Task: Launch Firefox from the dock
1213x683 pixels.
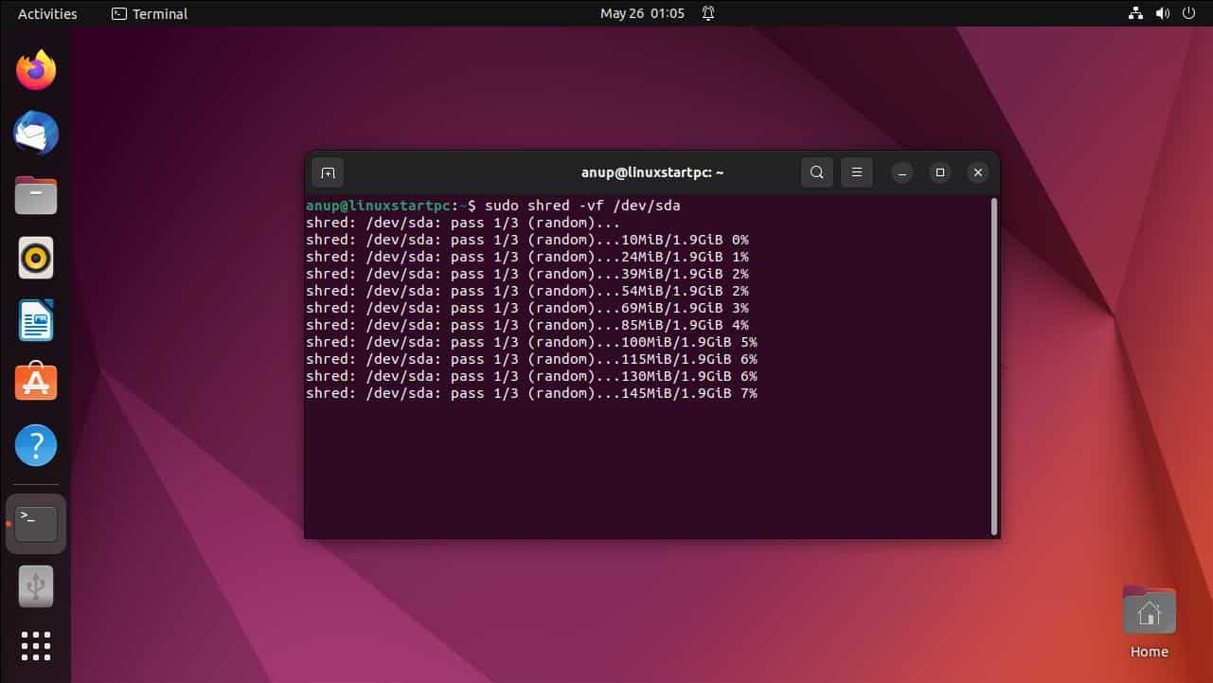Action: coord(36,69)
